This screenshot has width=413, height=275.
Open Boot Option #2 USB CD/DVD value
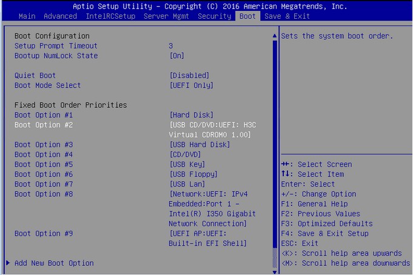(x=212, y=130)
